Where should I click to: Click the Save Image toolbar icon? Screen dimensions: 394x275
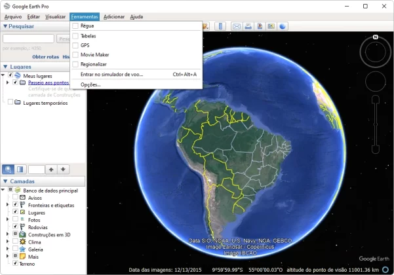click(260, 26)
